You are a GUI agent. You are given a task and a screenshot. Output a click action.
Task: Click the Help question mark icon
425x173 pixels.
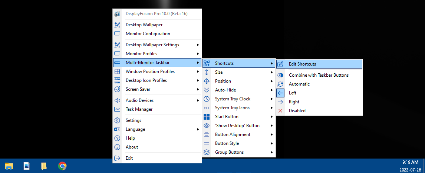click(117, 138)
